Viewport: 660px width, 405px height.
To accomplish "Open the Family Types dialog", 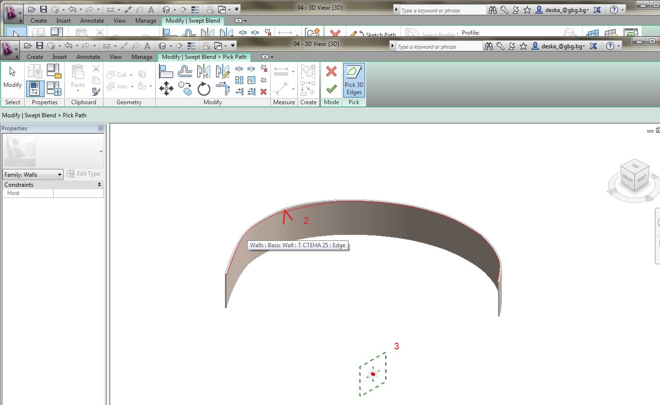I will coord(54,89).
